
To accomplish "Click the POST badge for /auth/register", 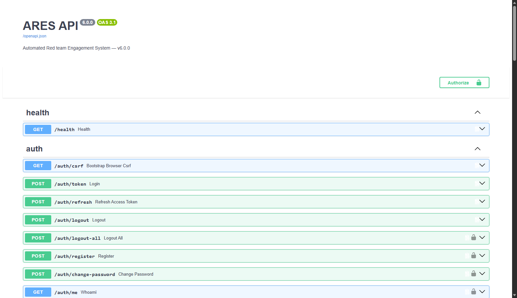I will coord(38,256).
